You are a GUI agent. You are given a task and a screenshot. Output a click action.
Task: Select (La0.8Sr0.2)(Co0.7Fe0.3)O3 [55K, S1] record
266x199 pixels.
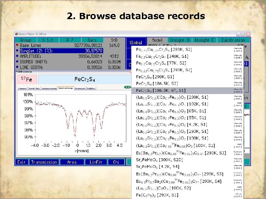(187, 118)
